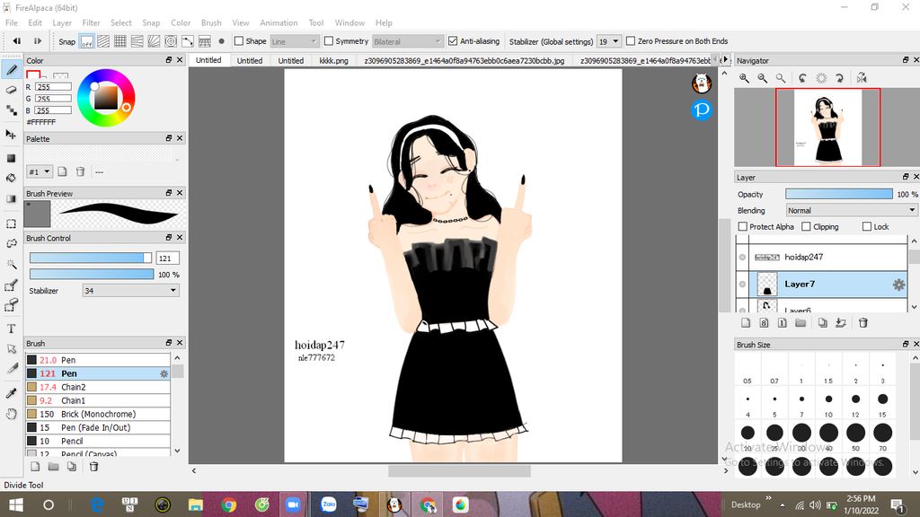This screenshot has height=517, width=920.
Task: Open the Layer menu
Action: point(62,22)
